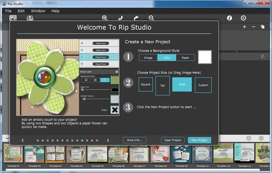Click the white background color swatch
Screen dimensions: 272x173
click(x=205, y=57)
